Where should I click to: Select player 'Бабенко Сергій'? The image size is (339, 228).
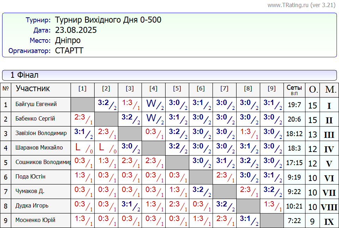(x=35, y=119)
